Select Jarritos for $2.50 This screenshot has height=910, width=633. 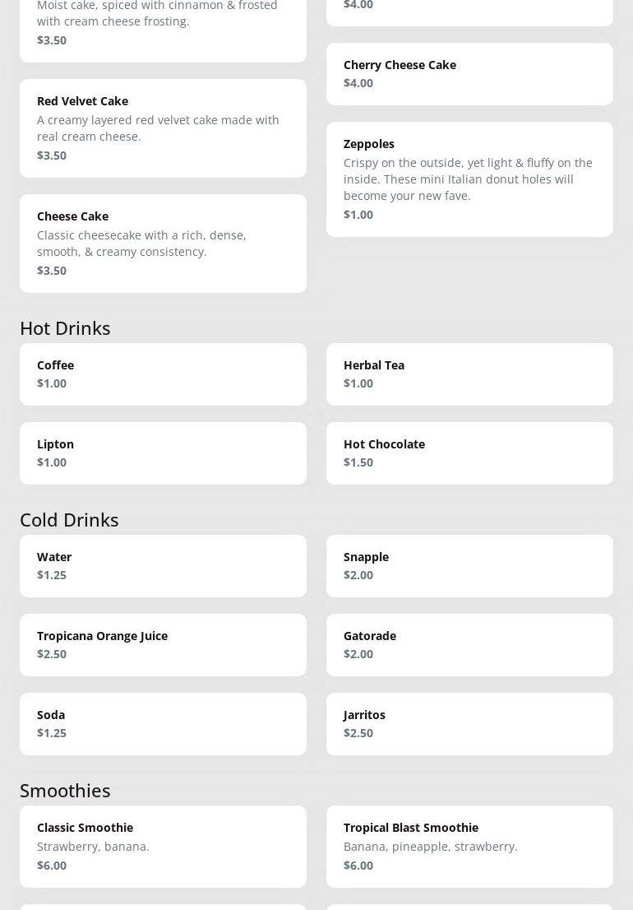click(x=469, y=724)
